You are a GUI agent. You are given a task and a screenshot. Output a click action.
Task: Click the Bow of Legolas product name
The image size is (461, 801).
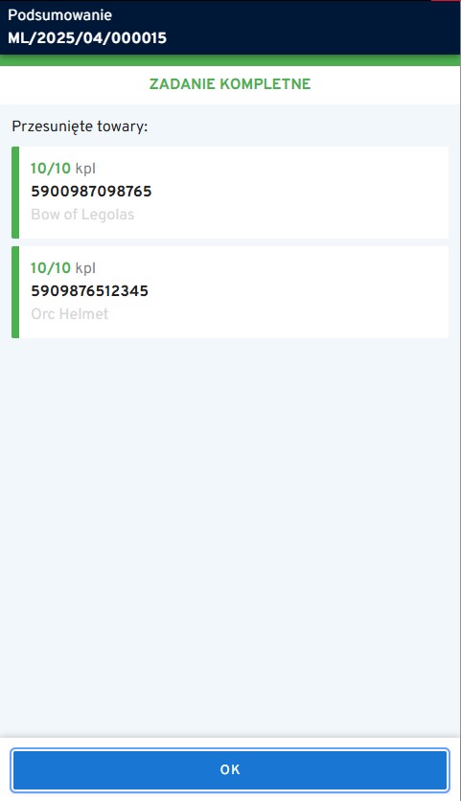82,215
